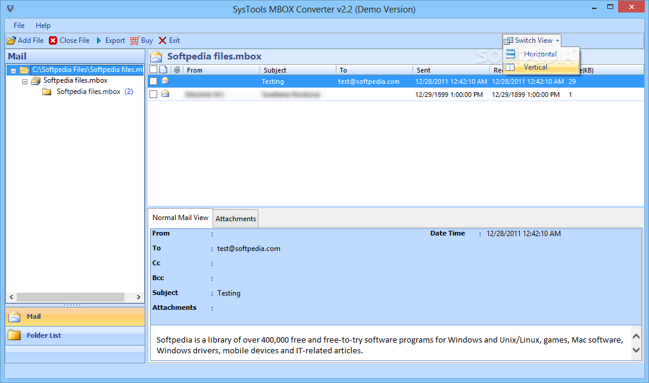Click the tree scrollbar left arrow

[x=11, y=297]
